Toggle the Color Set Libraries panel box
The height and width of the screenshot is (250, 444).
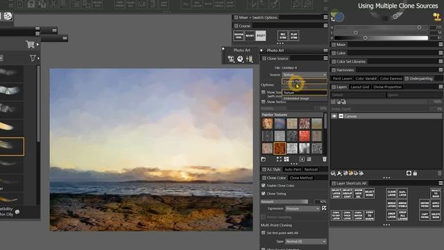[x=334, y=62]
